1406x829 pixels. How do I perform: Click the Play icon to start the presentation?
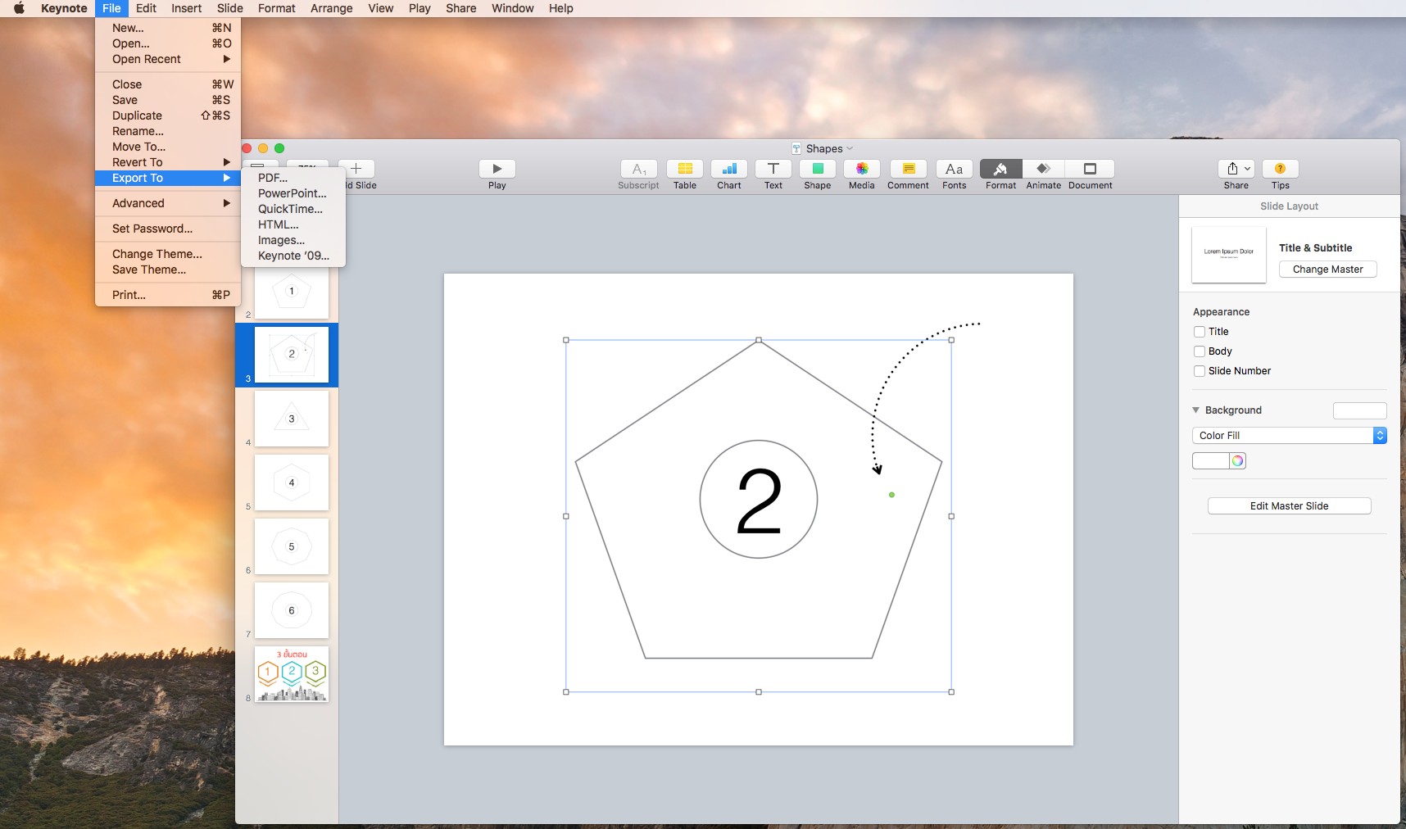497,170
